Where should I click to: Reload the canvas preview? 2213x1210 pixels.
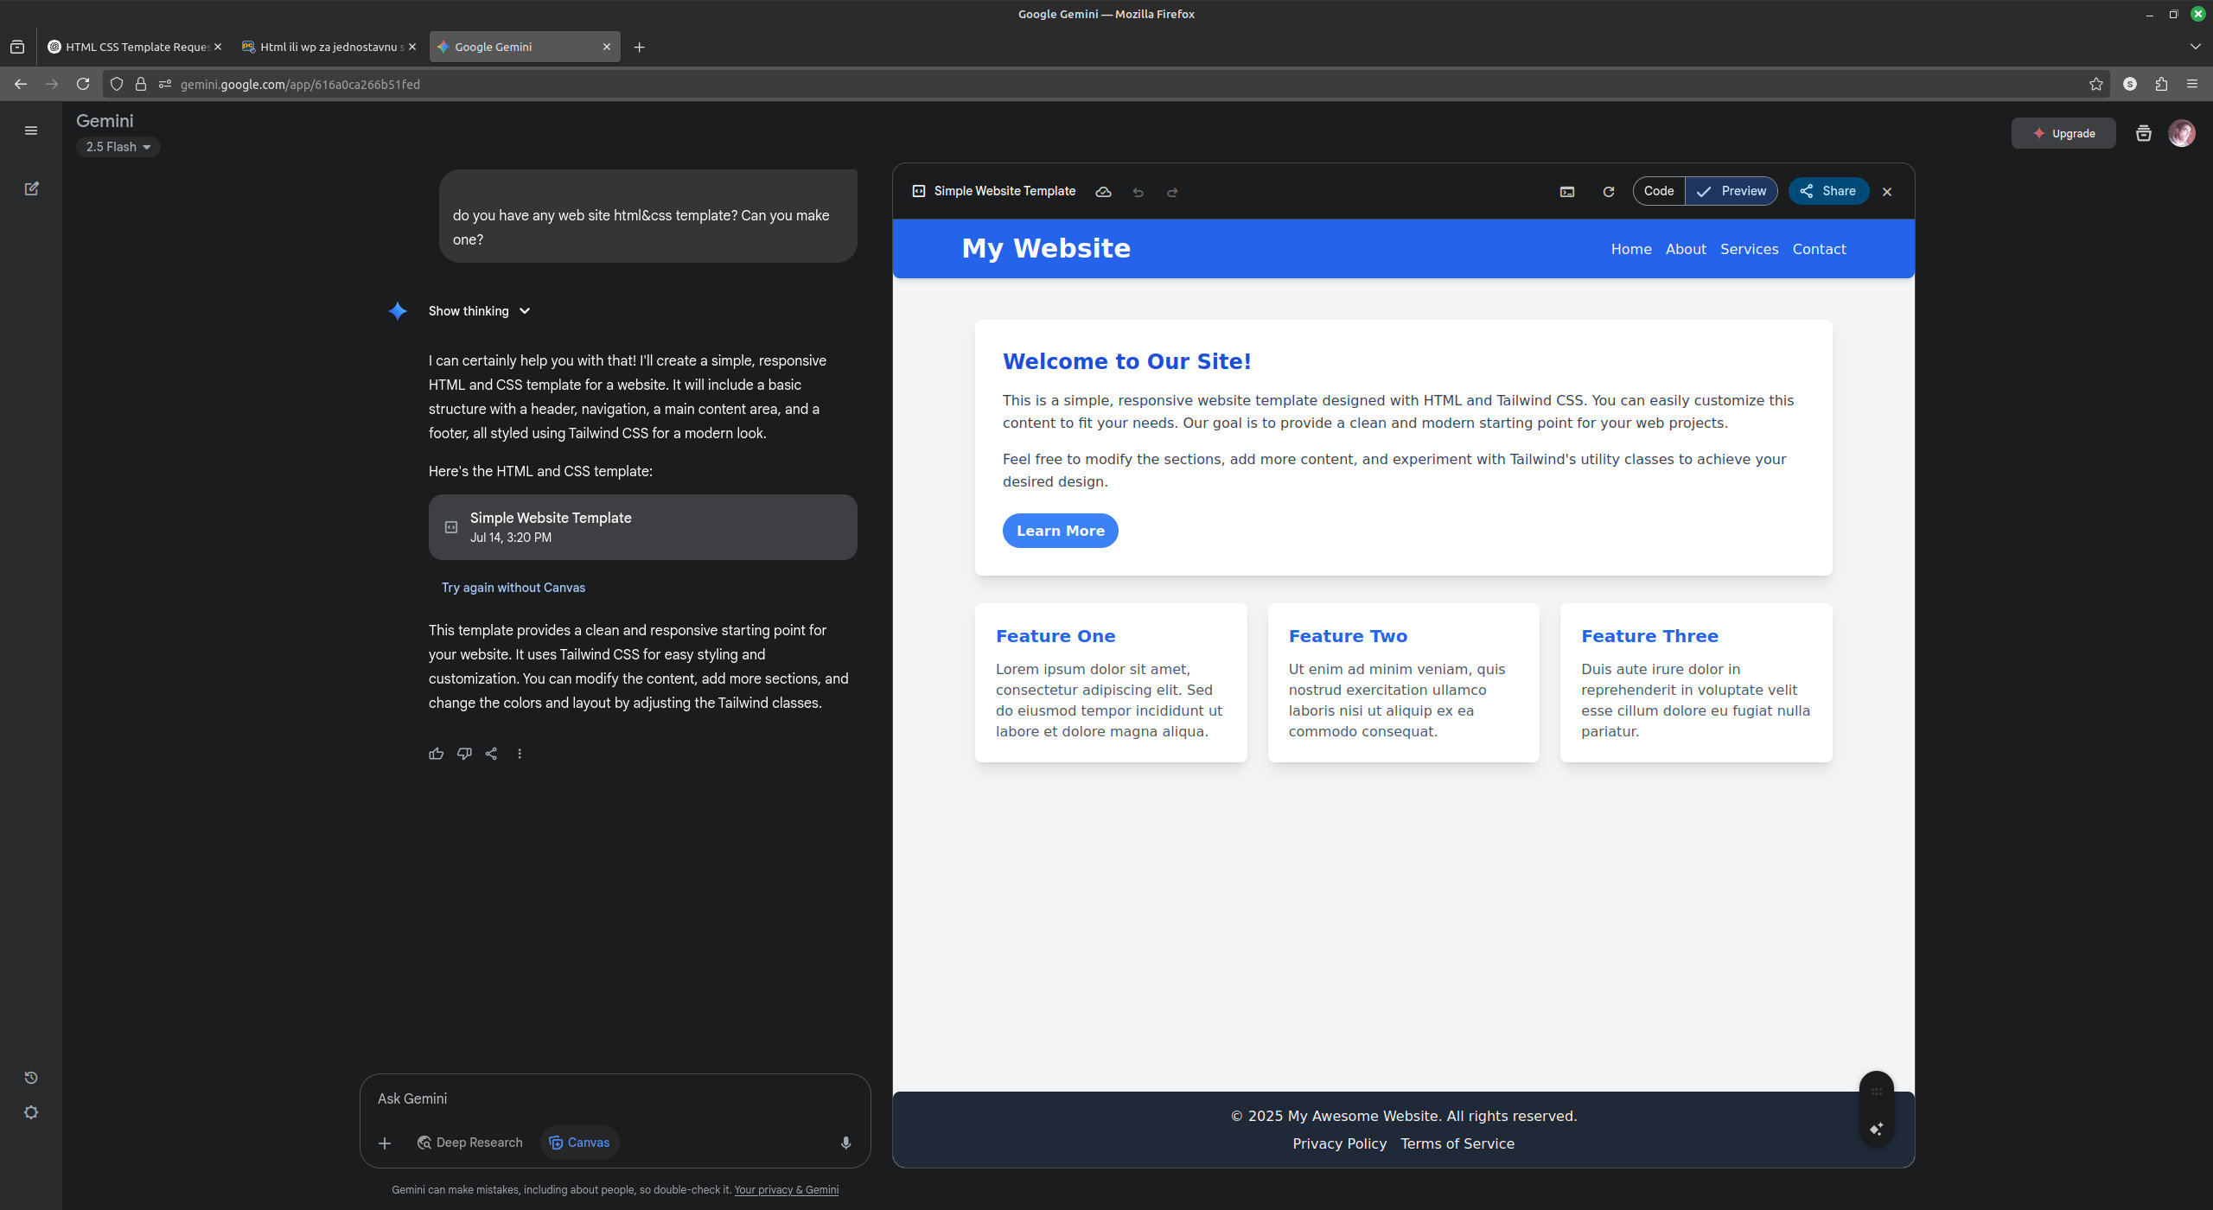click(x=1609, y=192)
